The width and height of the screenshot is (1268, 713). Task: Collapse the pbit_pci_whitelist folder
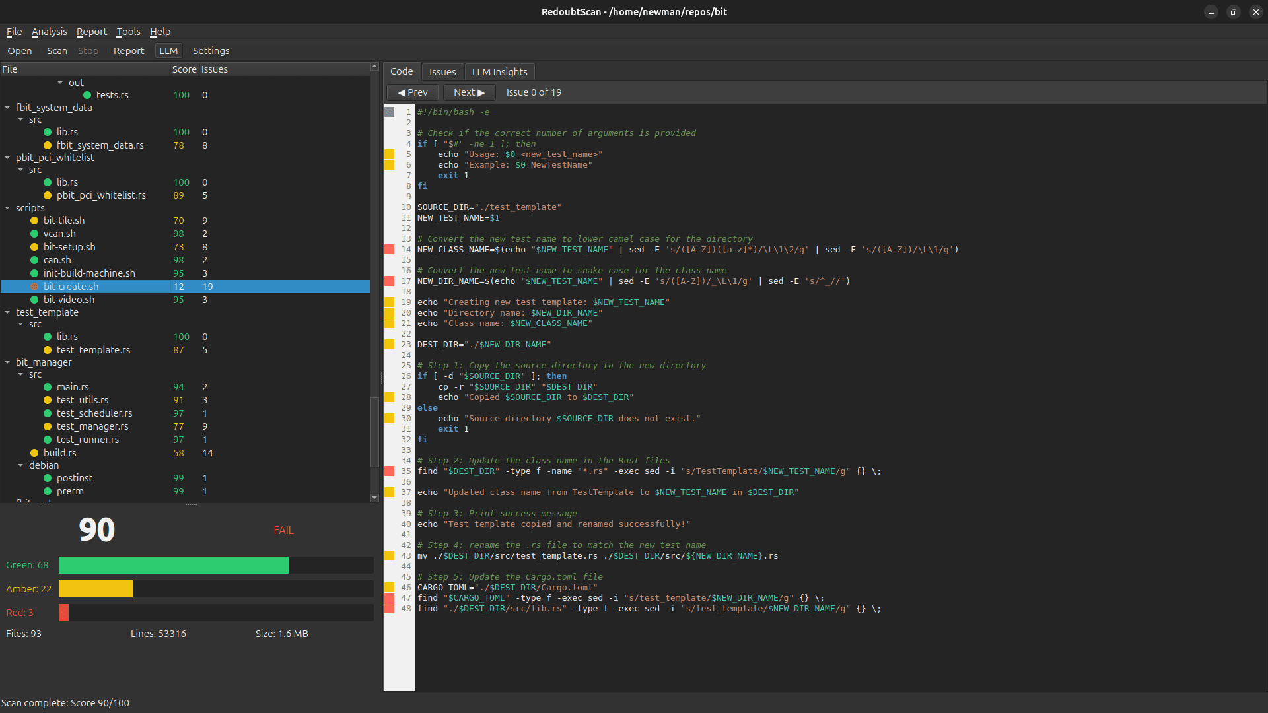7,158
